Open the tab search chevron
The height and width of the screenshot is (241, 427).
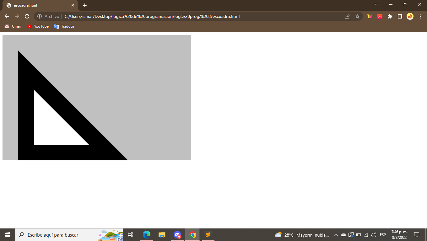tap(376, 5)
